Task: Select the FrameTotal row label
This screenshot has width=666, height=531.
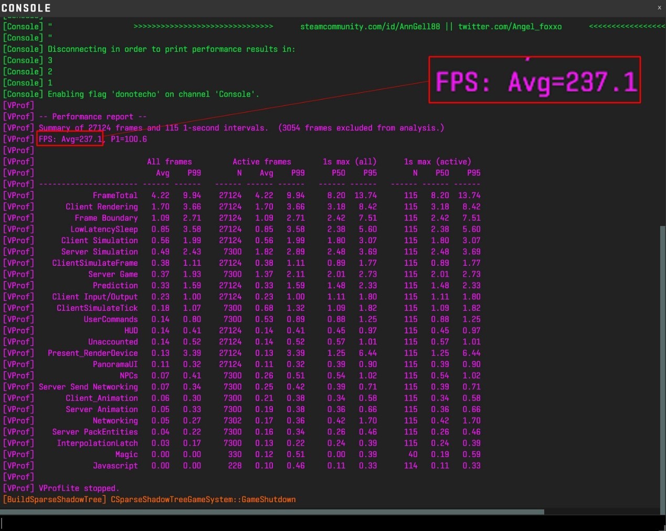Action: click(x=115, y=196)
